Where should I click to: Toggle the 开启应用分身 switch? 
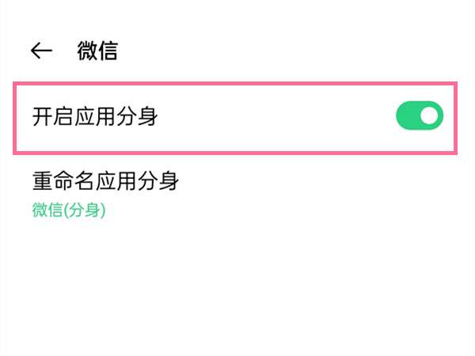[419, 117]
